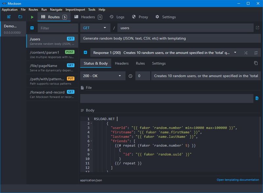This screenshot has height=193, width=263.
Task: Add a new route with the plus icon
Action: pos(32,28)
